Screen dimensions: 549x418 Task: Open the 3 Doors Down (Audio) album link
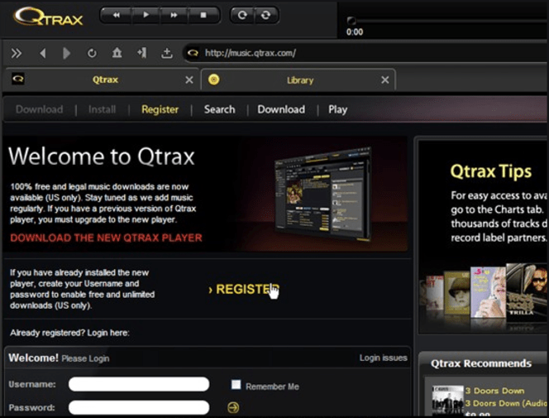[505, 403]
